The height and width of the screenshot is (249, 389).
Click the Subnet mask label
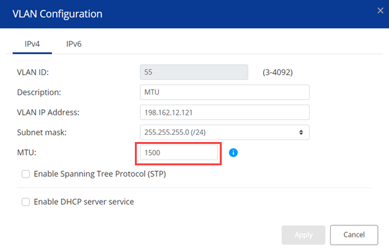point(41,132)
